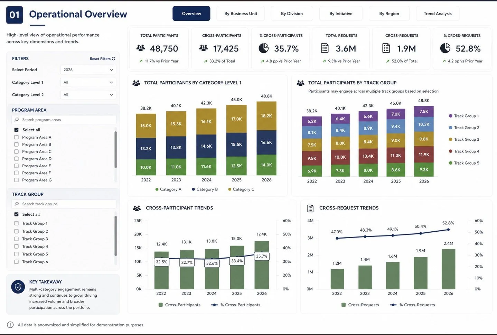This screenshot has height=335, width=497.
Task: Click the Track Group list scrollbar
Action: (x=115, y=236)
